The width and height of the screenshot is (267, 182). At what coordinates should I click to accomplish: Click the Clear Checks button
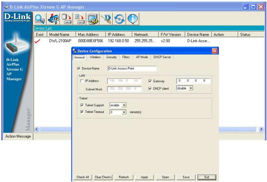click(103, 177)
